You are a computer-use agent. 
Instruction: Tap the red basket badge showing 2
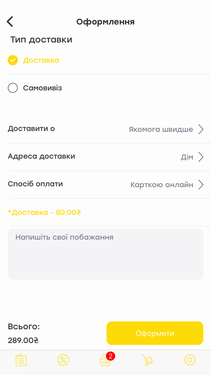(x=111, y=356)
